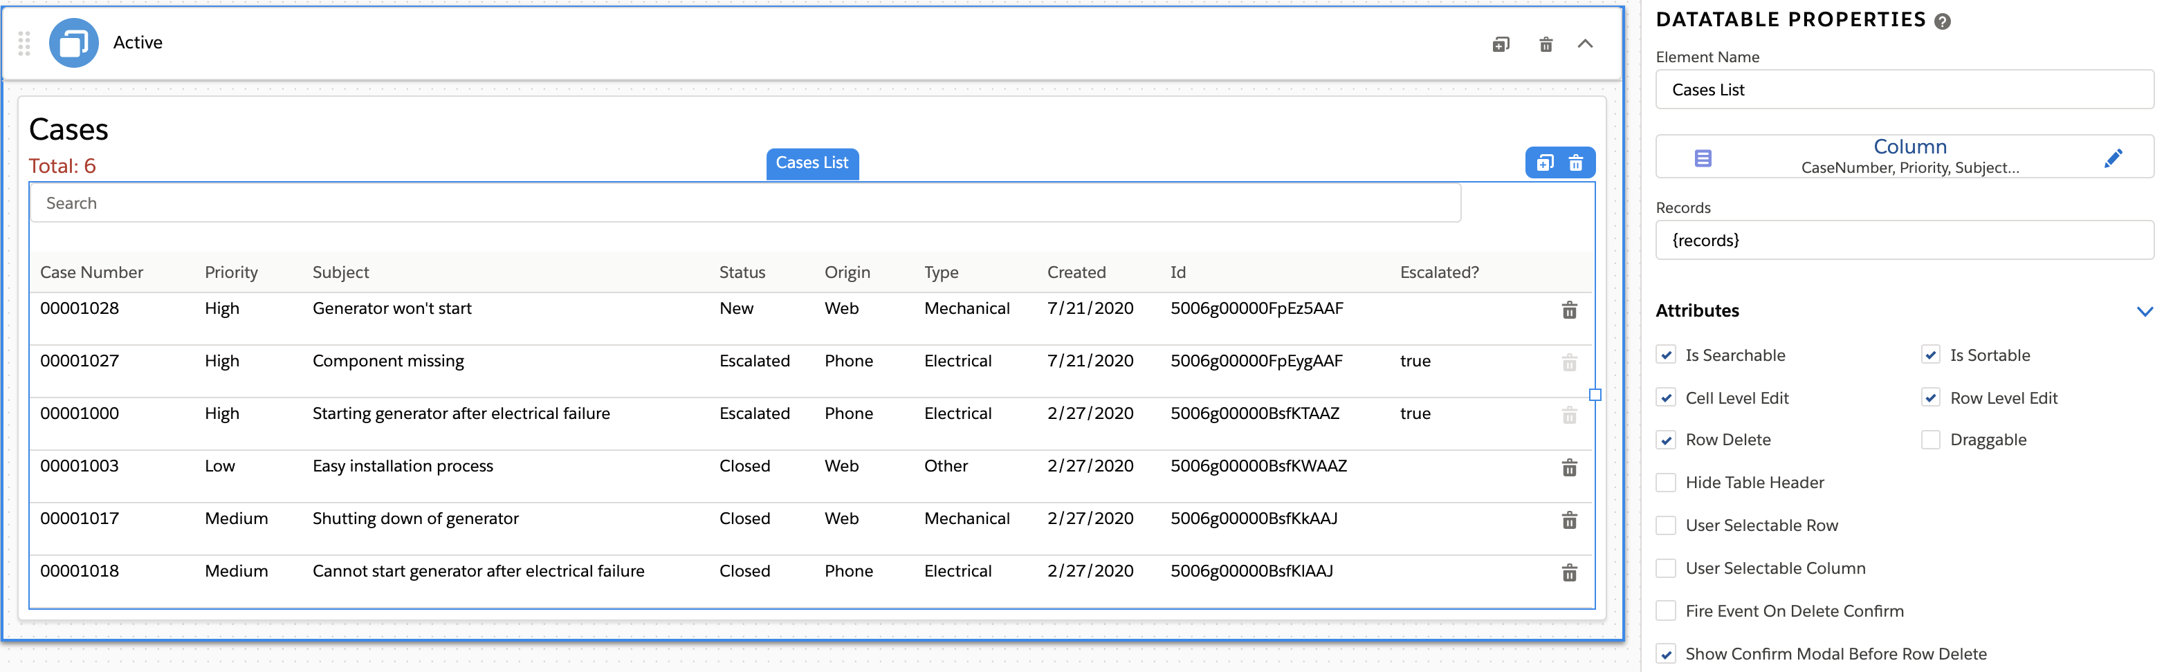This screenshot has height=672, width=2164.
Task: Click the Active block title
Action: click(x=138, y=43)
